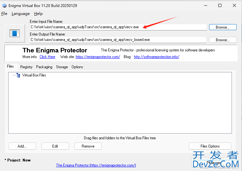242x171 pixels.
Task: Switch to the Registry tab
Action: [26, 67]
